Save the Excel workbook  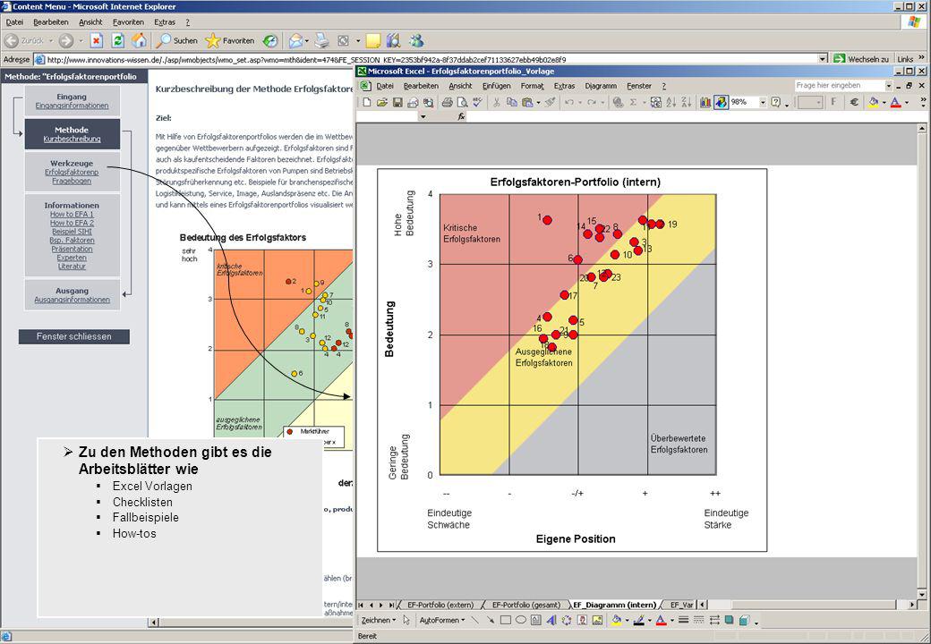[397, 102]
